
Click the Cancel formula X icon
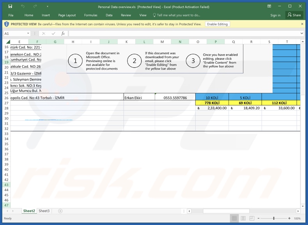click(44, 34)
